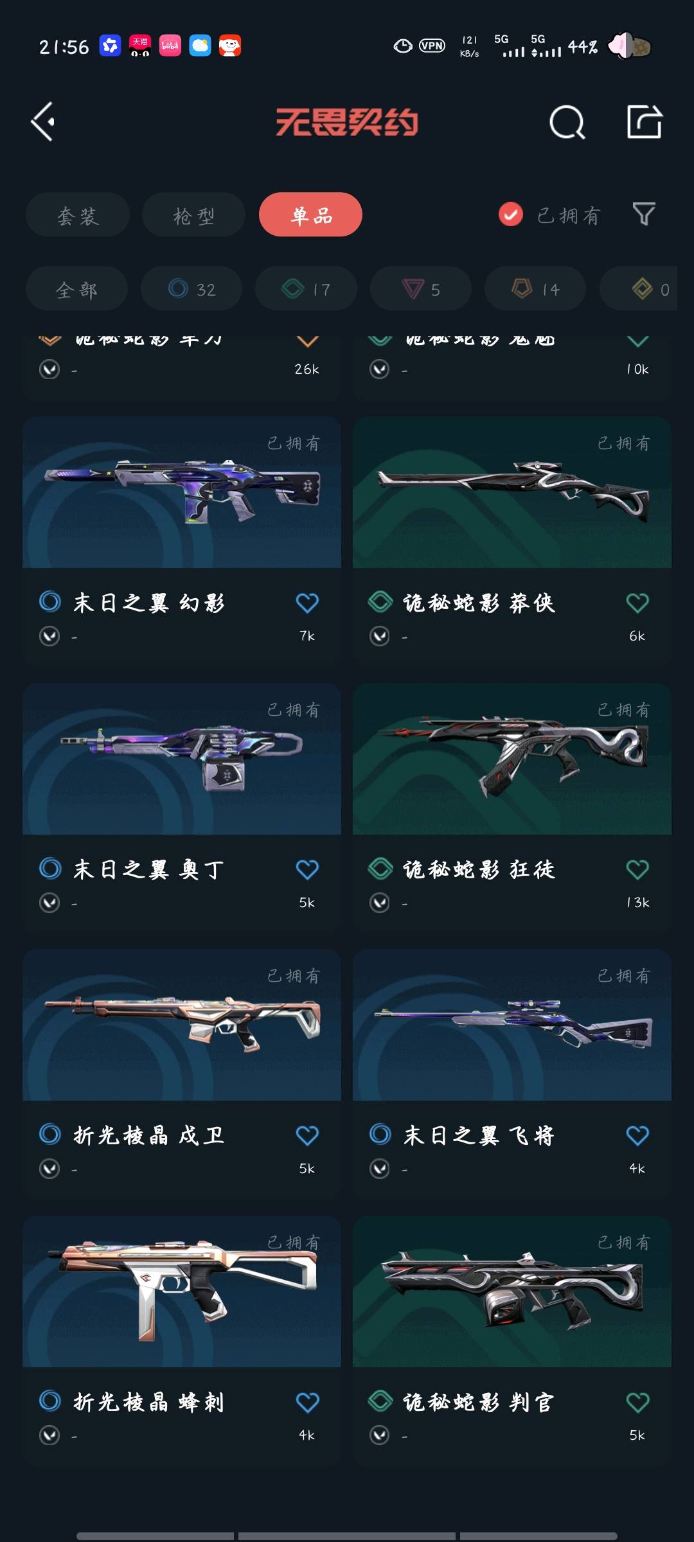Select the 单品 tab
This screenshot has height=1542, width=694.
pos(310,215)
